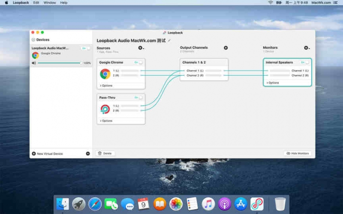This screenshot has height=214, width=343.
Task: Click the device volume slider
Action: tap(59, 63)
